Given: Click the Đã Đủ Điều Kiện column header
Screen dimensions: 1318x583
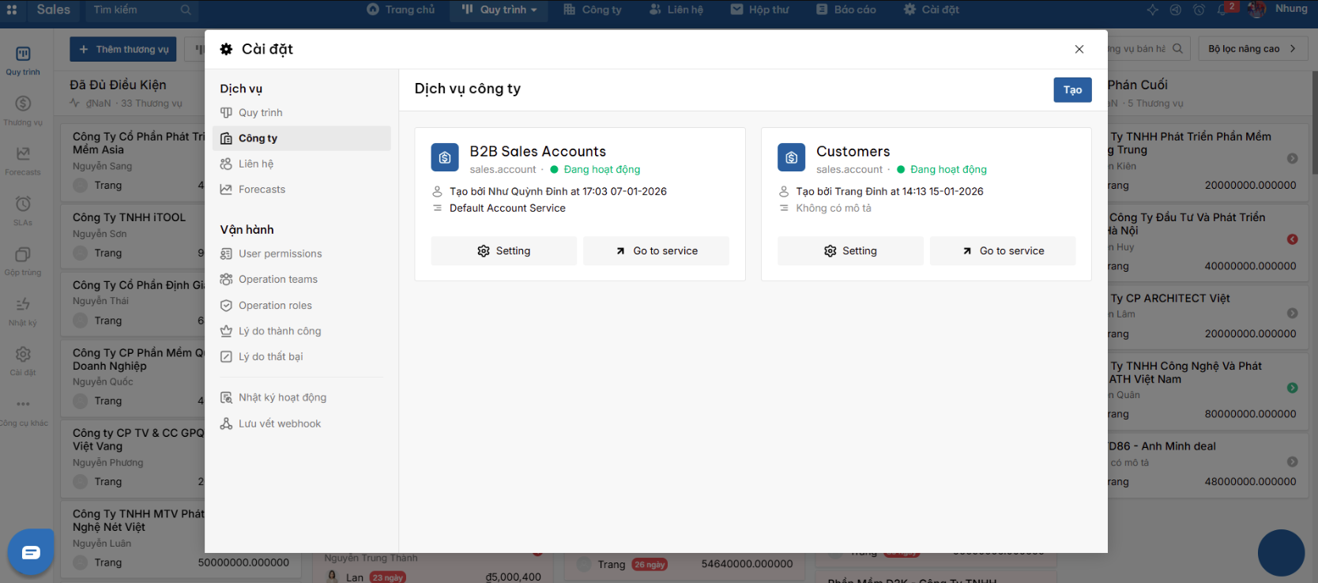Looking at the screenshot, I should coord(118,85).
